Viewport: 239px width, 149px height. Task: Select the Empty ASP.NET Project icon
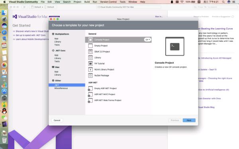(x=90, y=89)
